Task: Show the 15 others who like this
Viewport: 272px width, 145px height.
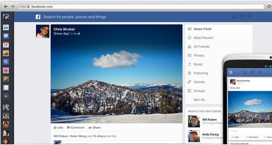Action: [99, 136]
